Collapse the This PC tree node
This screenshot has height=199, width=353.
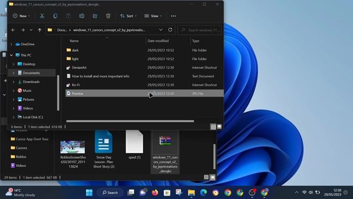11,55
